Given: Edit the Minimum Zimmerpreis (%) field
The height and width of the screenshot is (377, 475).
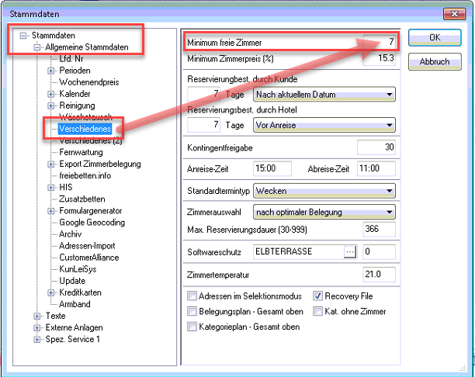Looking at the screenshot, I should click(380, 58).
